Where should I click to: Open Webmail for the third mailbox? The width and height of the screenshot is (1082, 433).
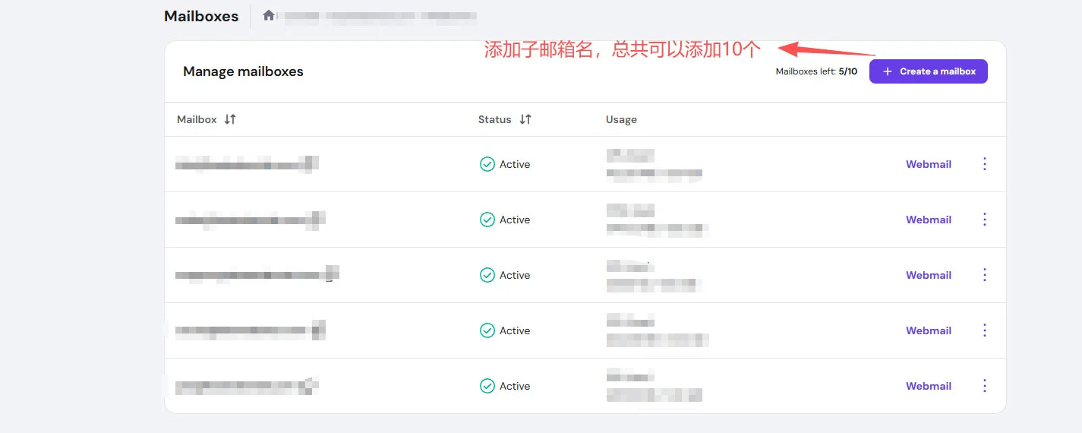point(928,275)
